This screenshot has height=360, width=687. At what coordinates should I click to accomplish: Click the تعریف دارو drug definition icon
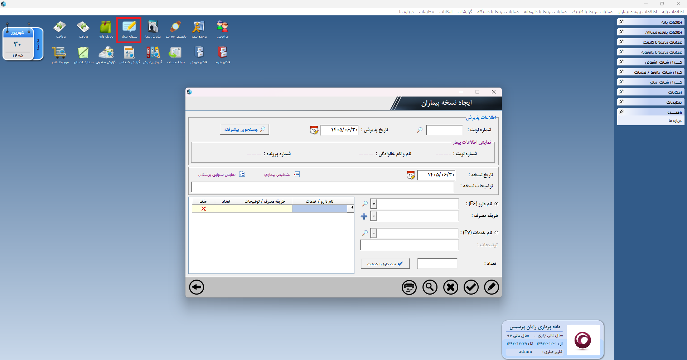[x=106, y=29]
